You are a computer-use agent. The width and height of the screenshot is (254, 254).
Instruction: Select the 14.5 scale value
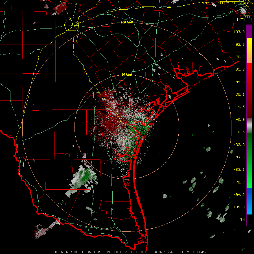[240, 107]
